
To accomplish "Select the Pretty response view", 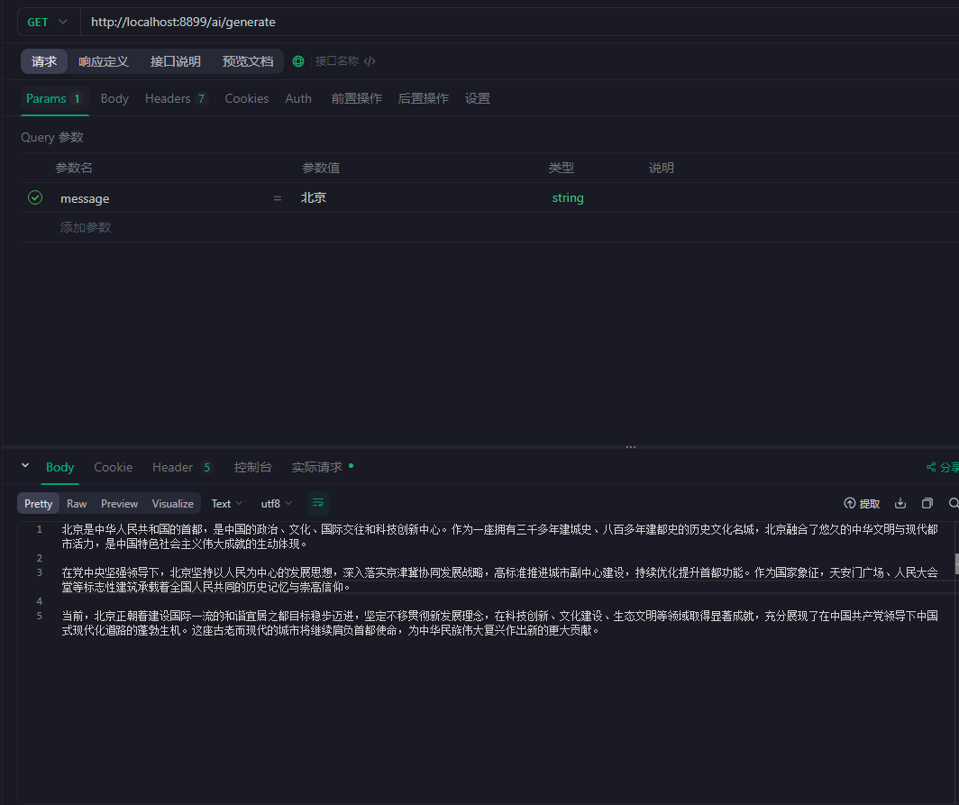I will pyautogui.click(x=39, y=503).
